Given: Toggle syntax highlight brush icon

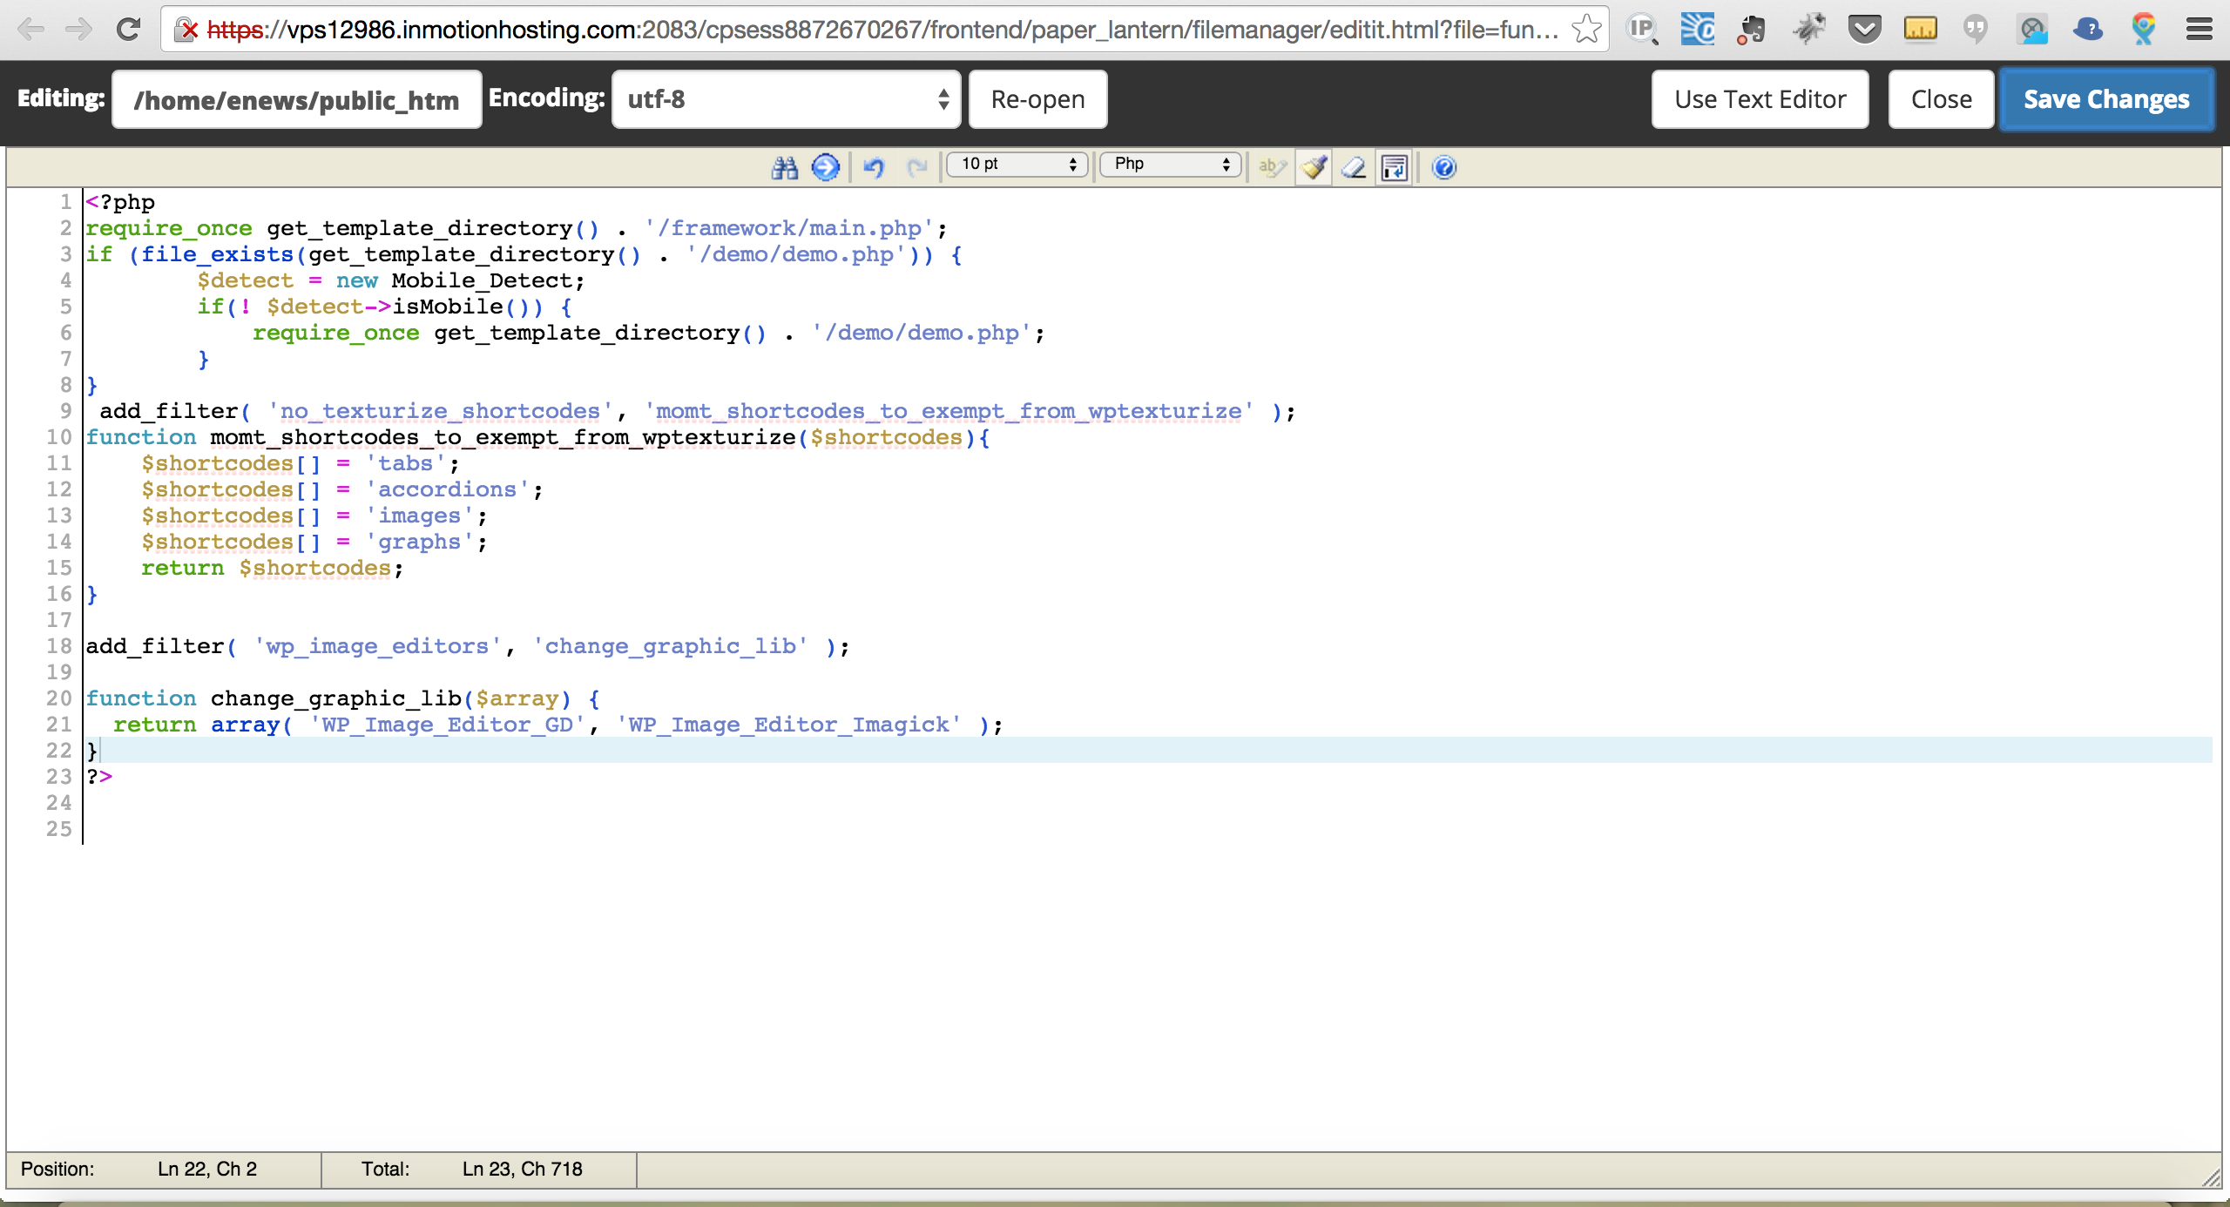Looking at the screenshot, I should coord(1314,167).
